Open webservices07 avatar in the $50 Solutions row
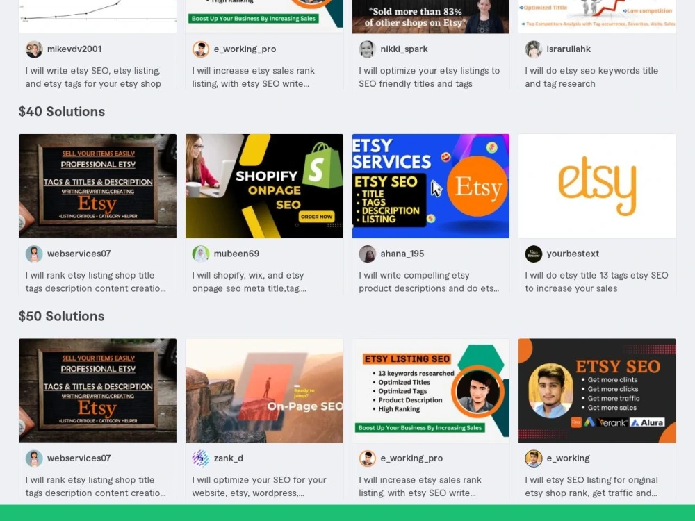The image size is (695, 521). coord(33,458)
